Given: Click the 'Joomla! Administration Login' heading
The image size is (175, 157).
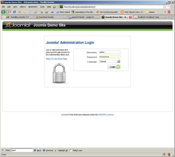Looking at the screenshot, I should tap(70, 43).
